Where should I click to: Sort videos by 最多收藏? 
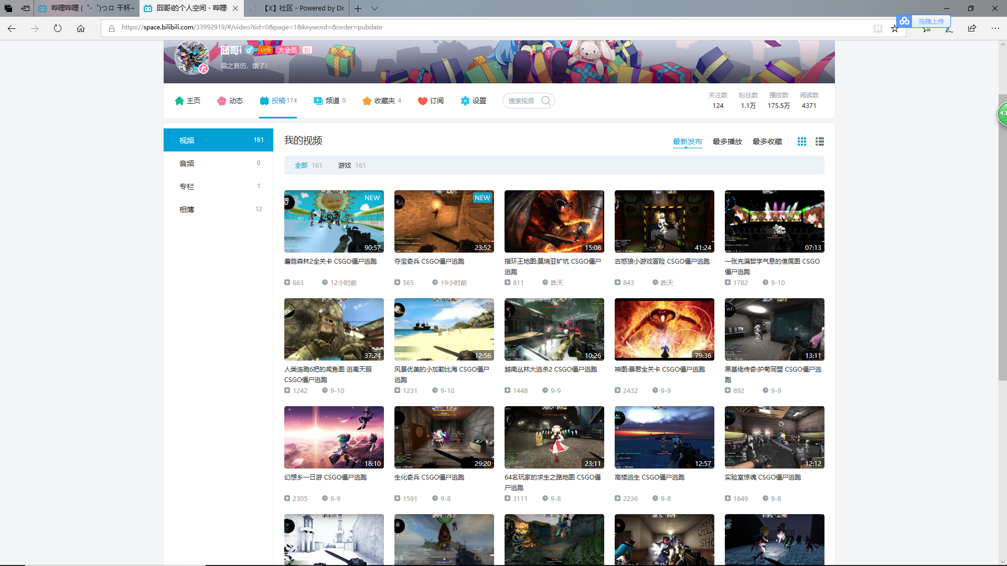tap(767, 141)
